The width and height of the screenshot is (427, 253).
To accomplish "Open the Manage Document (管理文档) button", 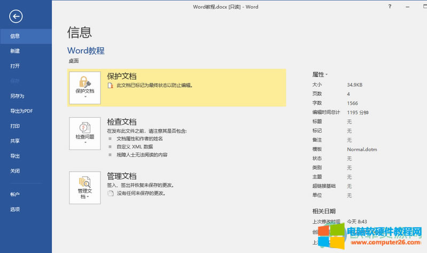I will tap(85, 187).
